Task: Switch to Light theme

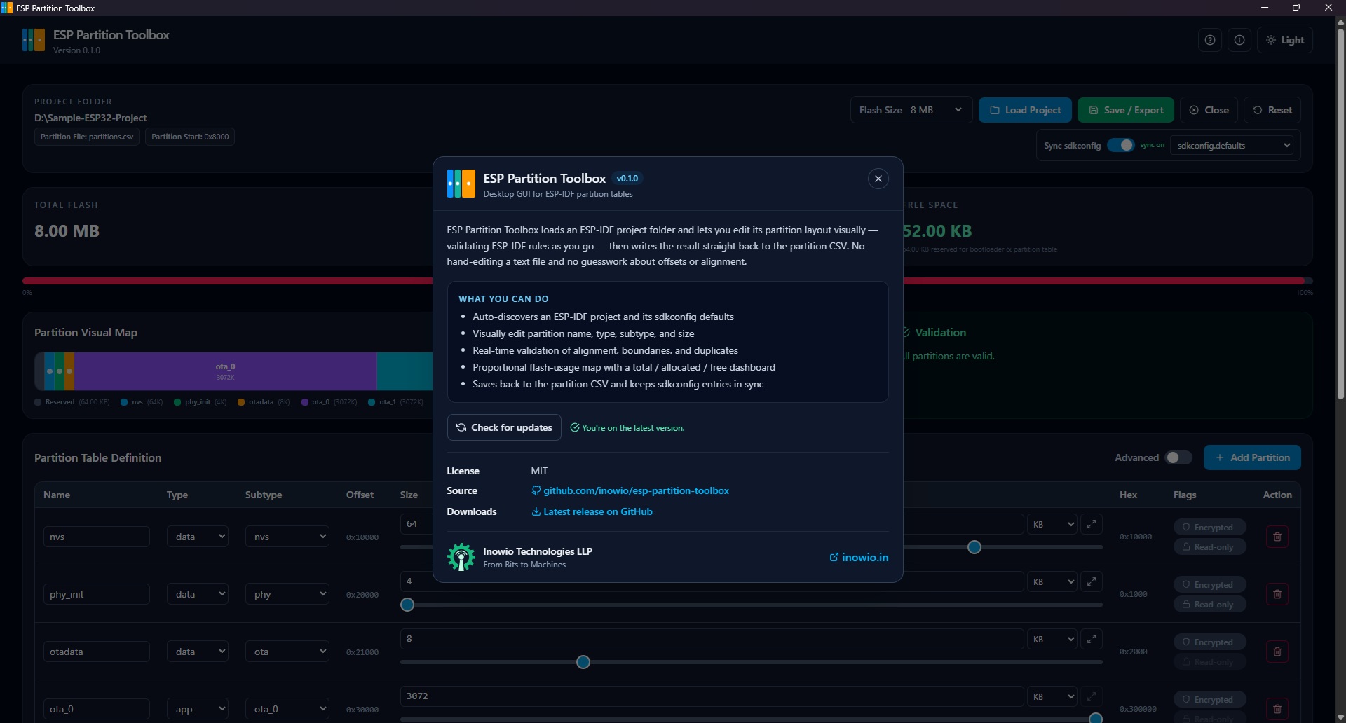Action: [x=1285, y=40]
